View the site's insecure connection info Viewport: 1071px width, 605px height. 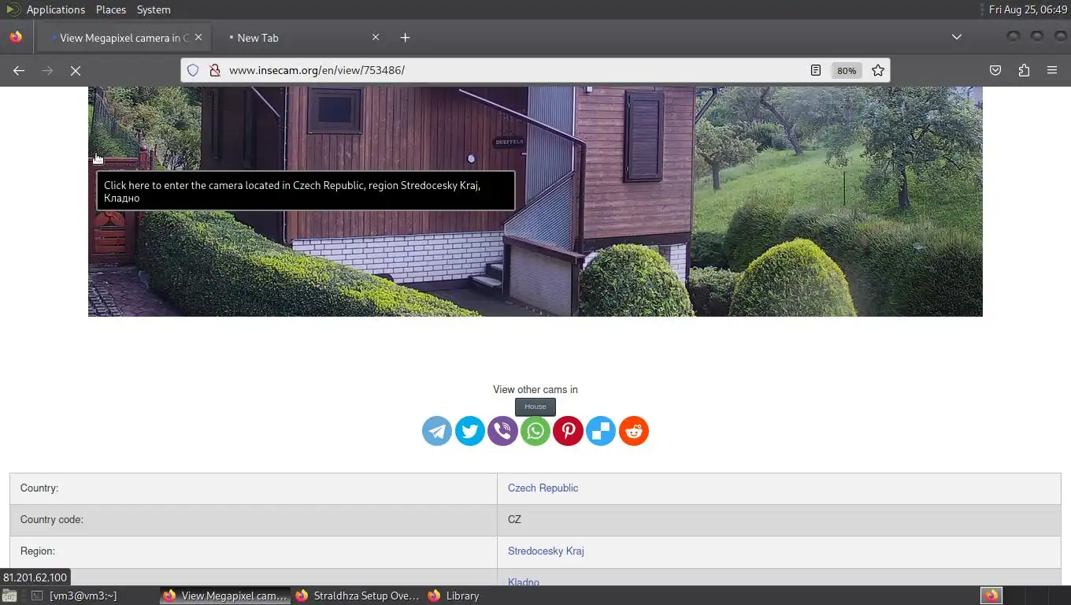click(x=214, y=70)
